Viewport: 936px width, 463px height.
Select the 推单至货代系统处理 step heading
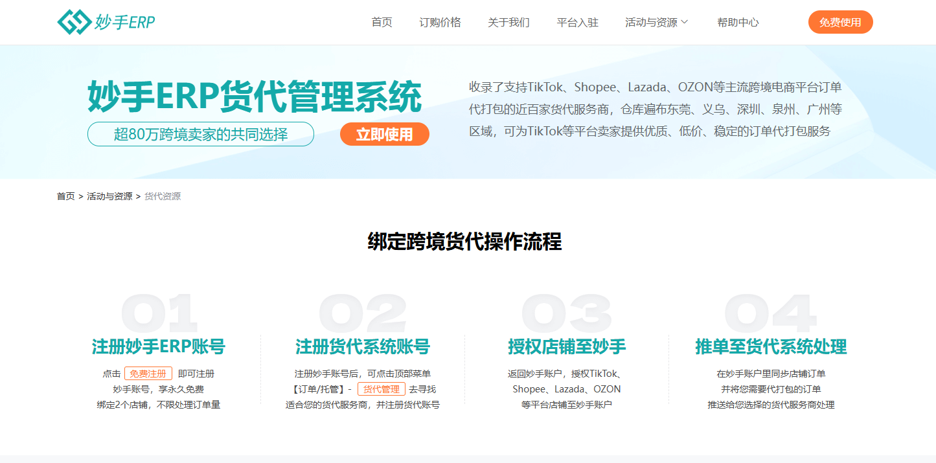(771, 346)
